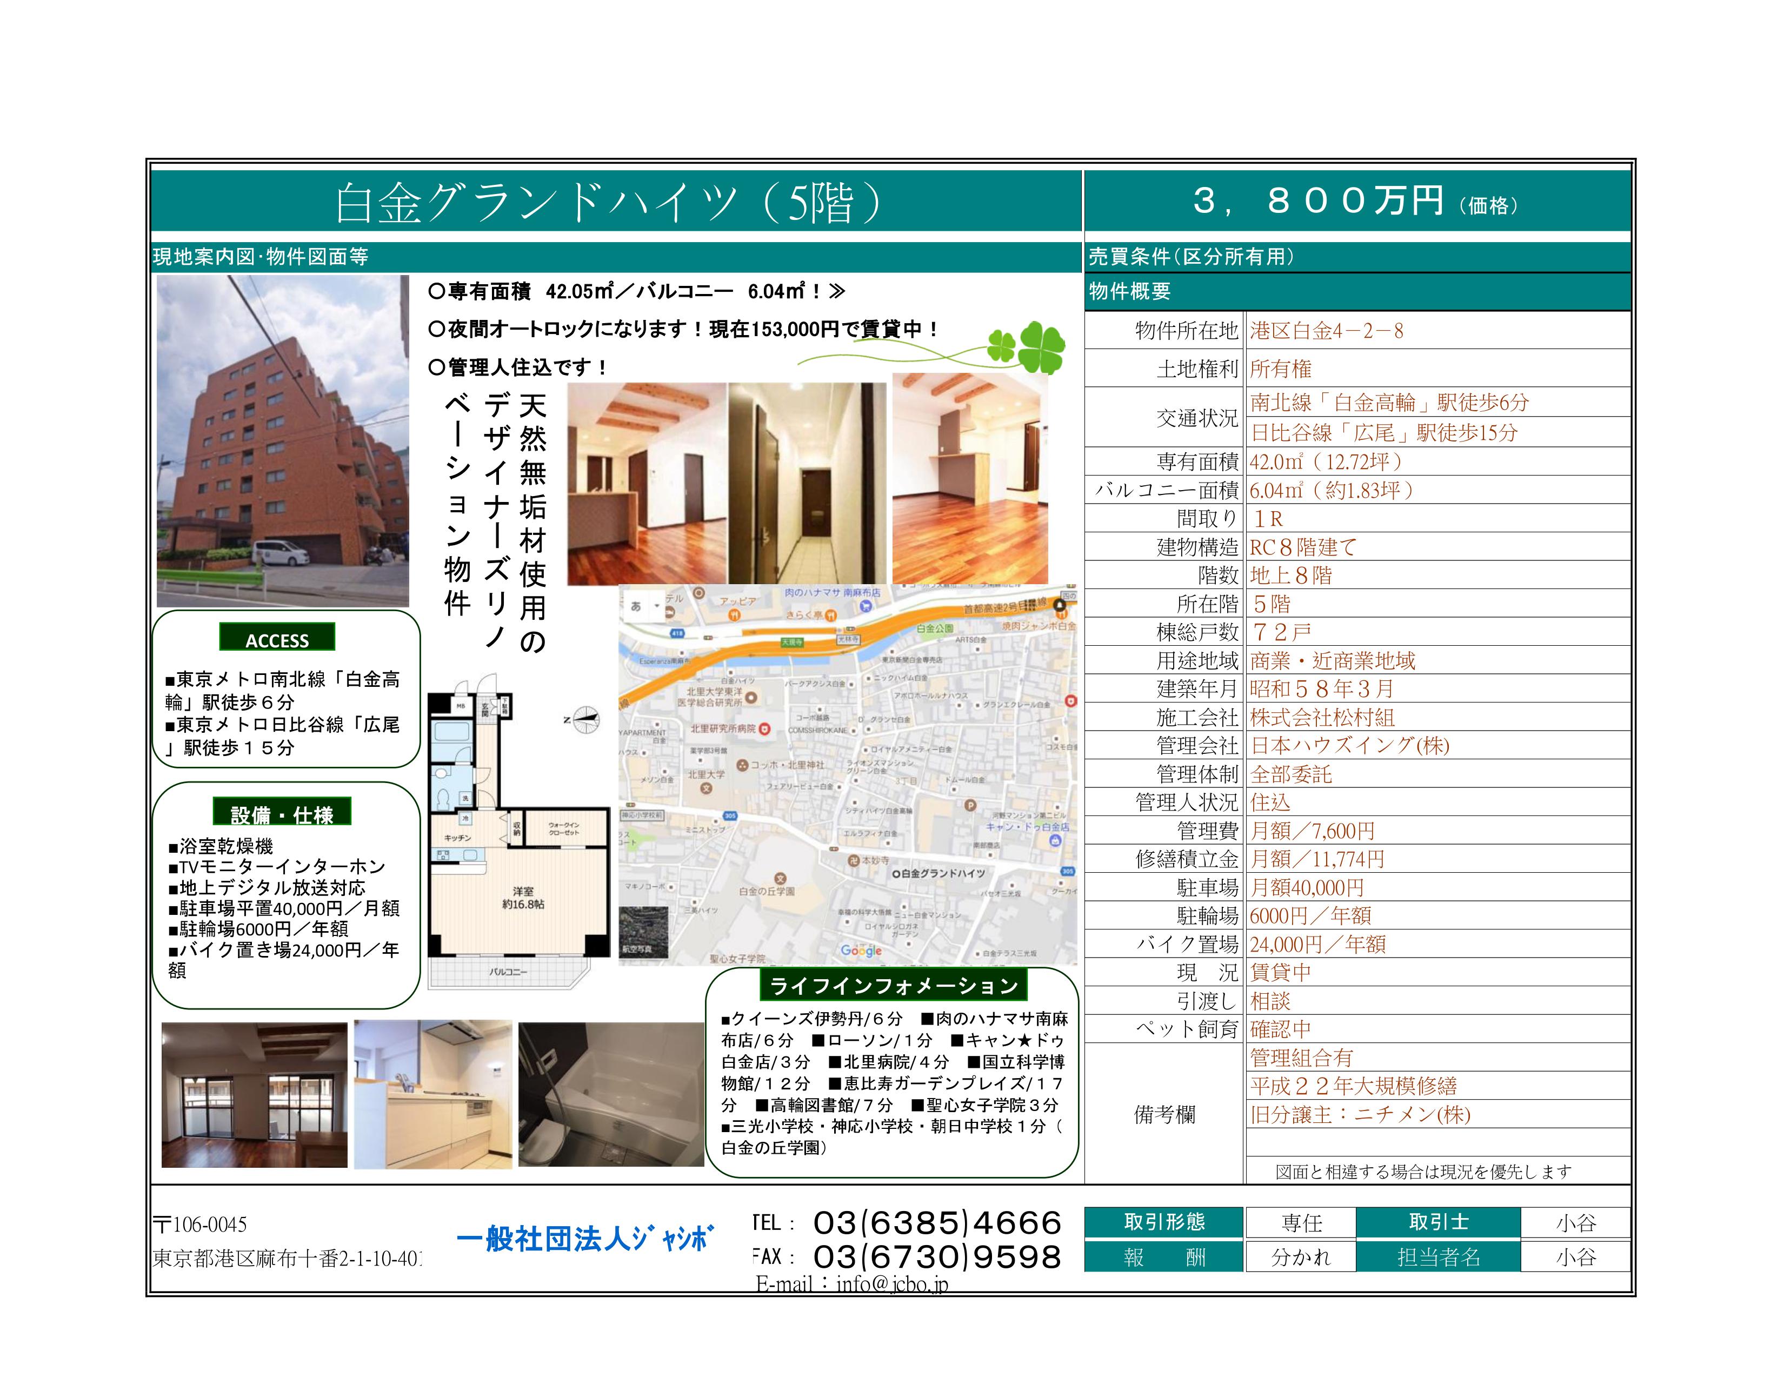Select the 昭和58年3月 construction date

[x=1322, y=689]
